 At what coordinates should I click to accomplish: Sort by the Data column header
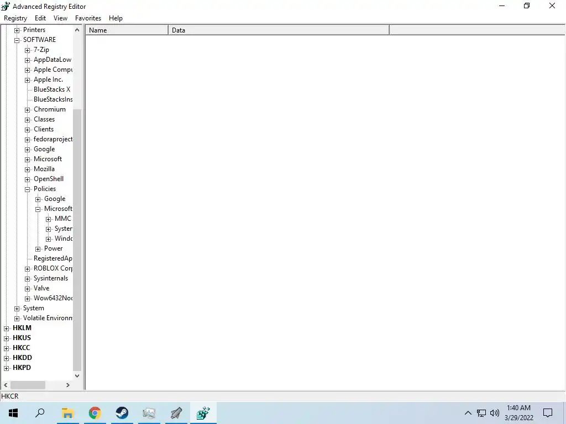click(279, 30)
